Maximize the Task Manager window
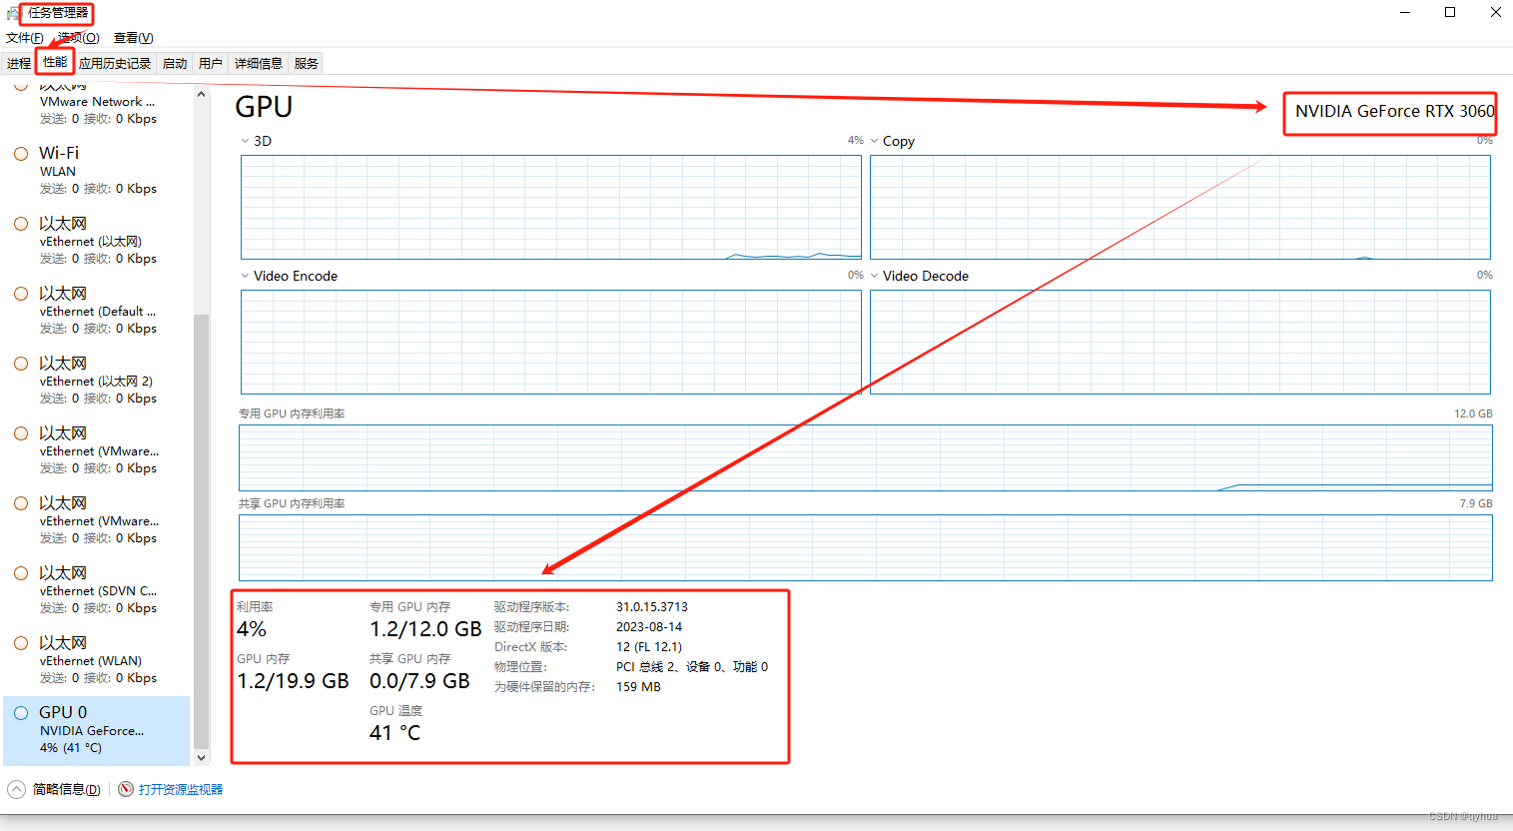Screen dimensions: 1513x831 click(x=1450, y=13)
